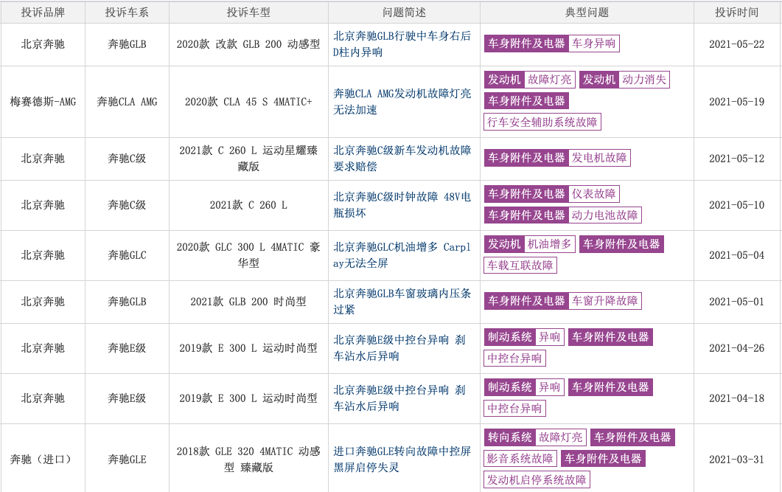782x492 pixels.
Task: Open 进口奔驰GLE转向故障中控屏黑屏启停失灵 link
Action: (x=402, y=459)
